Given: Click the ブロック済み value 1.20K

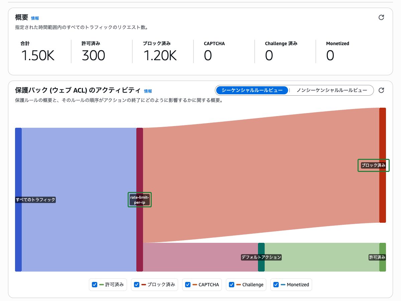Looking at the screenshot, I should pos(160,56).
